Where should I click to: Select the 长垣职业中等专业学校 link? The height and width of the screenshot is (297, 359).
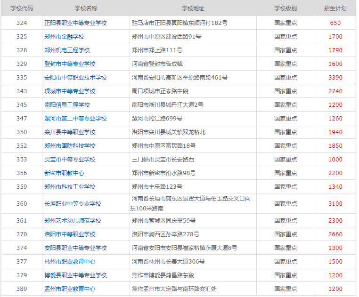click(73, 204)
